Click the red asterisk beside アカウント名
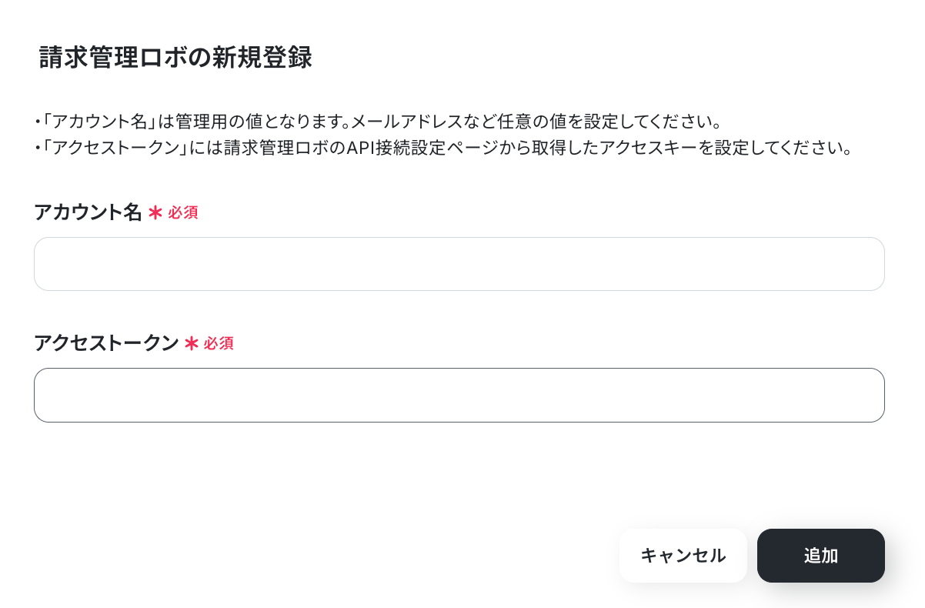Image resolution: width=925 pixels, height=608 pixels. 155,213
